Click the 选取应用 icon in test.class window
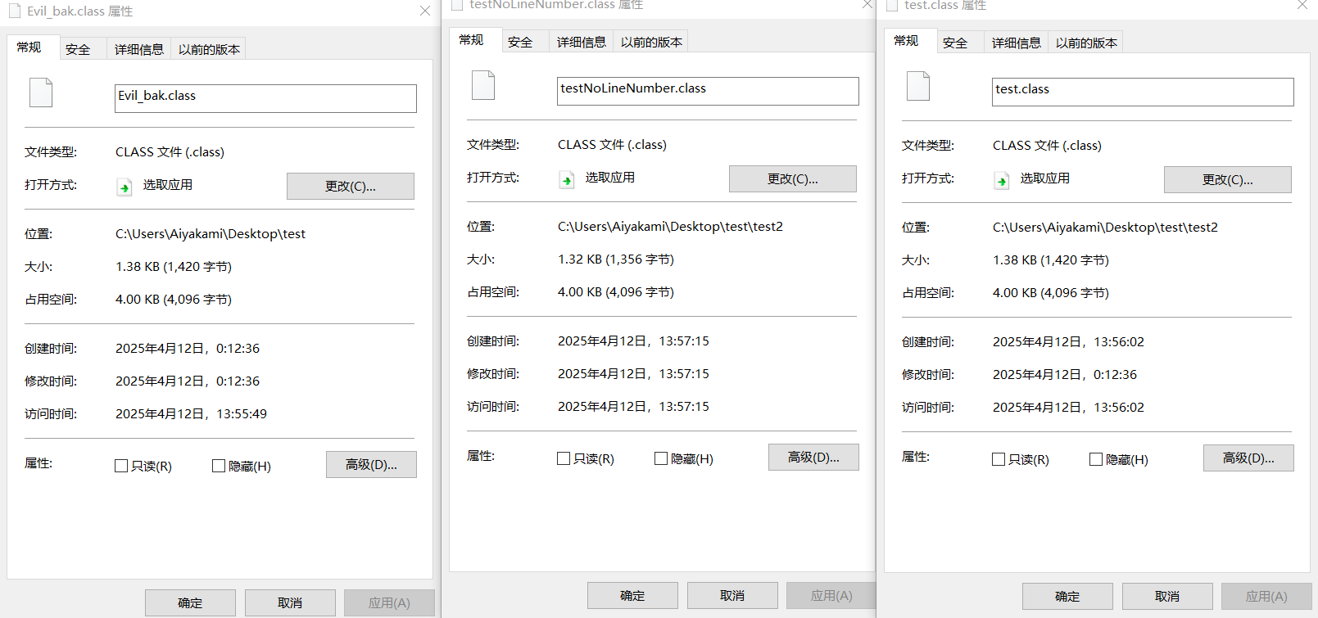This screenshot has width=1318, height=618. (1002, 180)
